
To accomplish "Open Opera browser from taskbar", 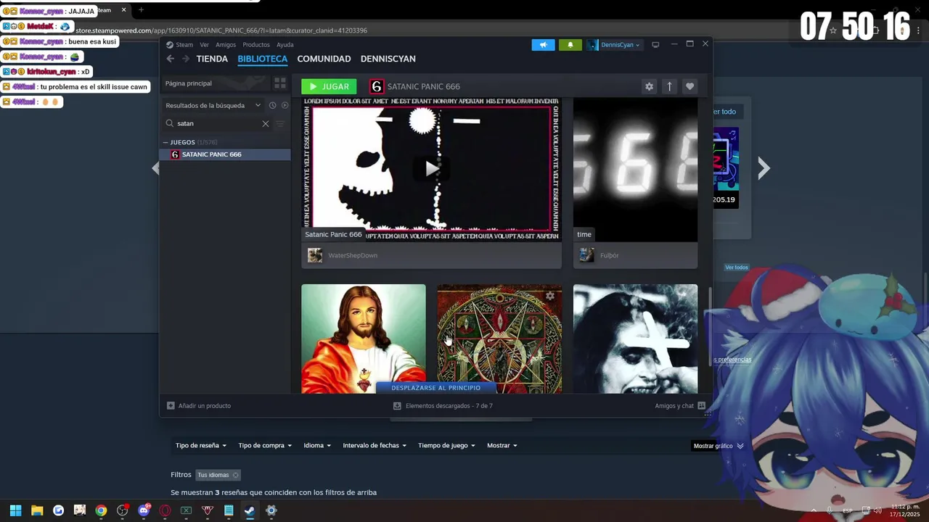I will click(165, 510).
